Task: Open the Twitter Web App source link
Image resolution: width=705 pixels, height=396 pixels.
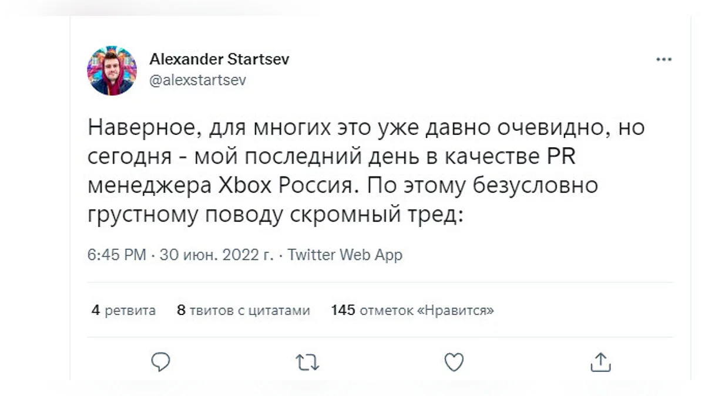Action: pos(345,255)
